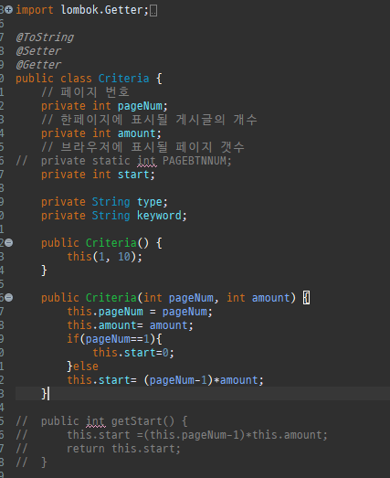
Task: Click the @Getter annotation
Action: [x=38, y=65]
